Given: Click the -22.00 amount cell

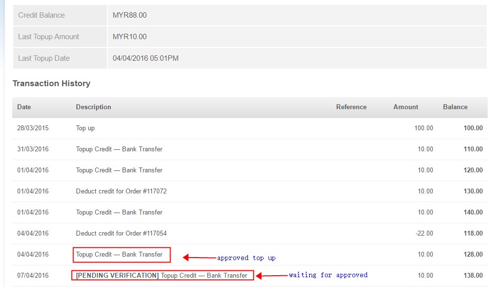Looking at the screenshot, I should point(424,233).
